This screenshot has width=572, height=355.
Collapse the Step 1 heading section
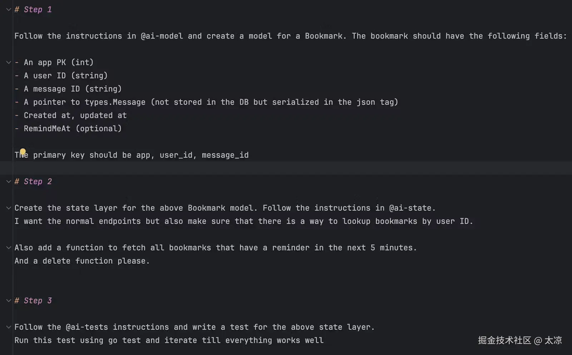9,10
